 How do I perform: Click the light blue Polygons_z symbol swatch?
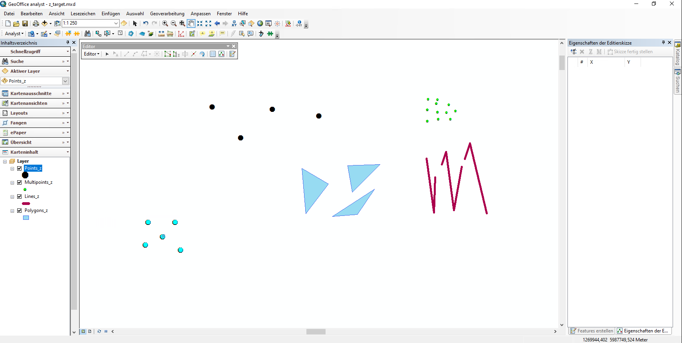(x=26, y=218)
